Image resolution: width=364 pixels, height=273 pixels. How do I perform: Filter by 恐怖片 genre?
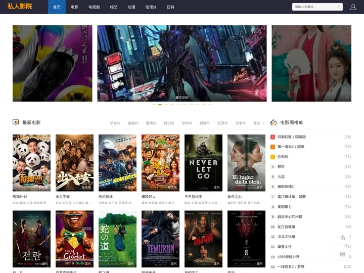tap(187, 123)
